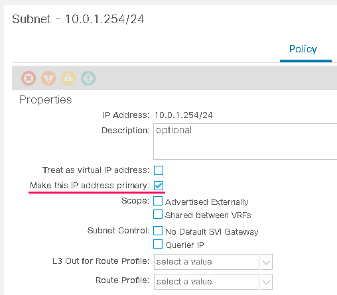This screenshot has height=295, width=337.
Task: Click the teal warning fault diamond icon
Action: (x=88, y=78)
